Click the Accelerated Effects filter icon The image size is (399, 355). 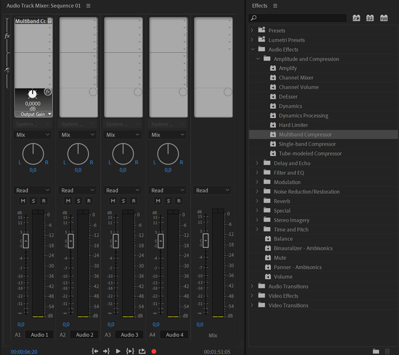(x=356, y=18)
